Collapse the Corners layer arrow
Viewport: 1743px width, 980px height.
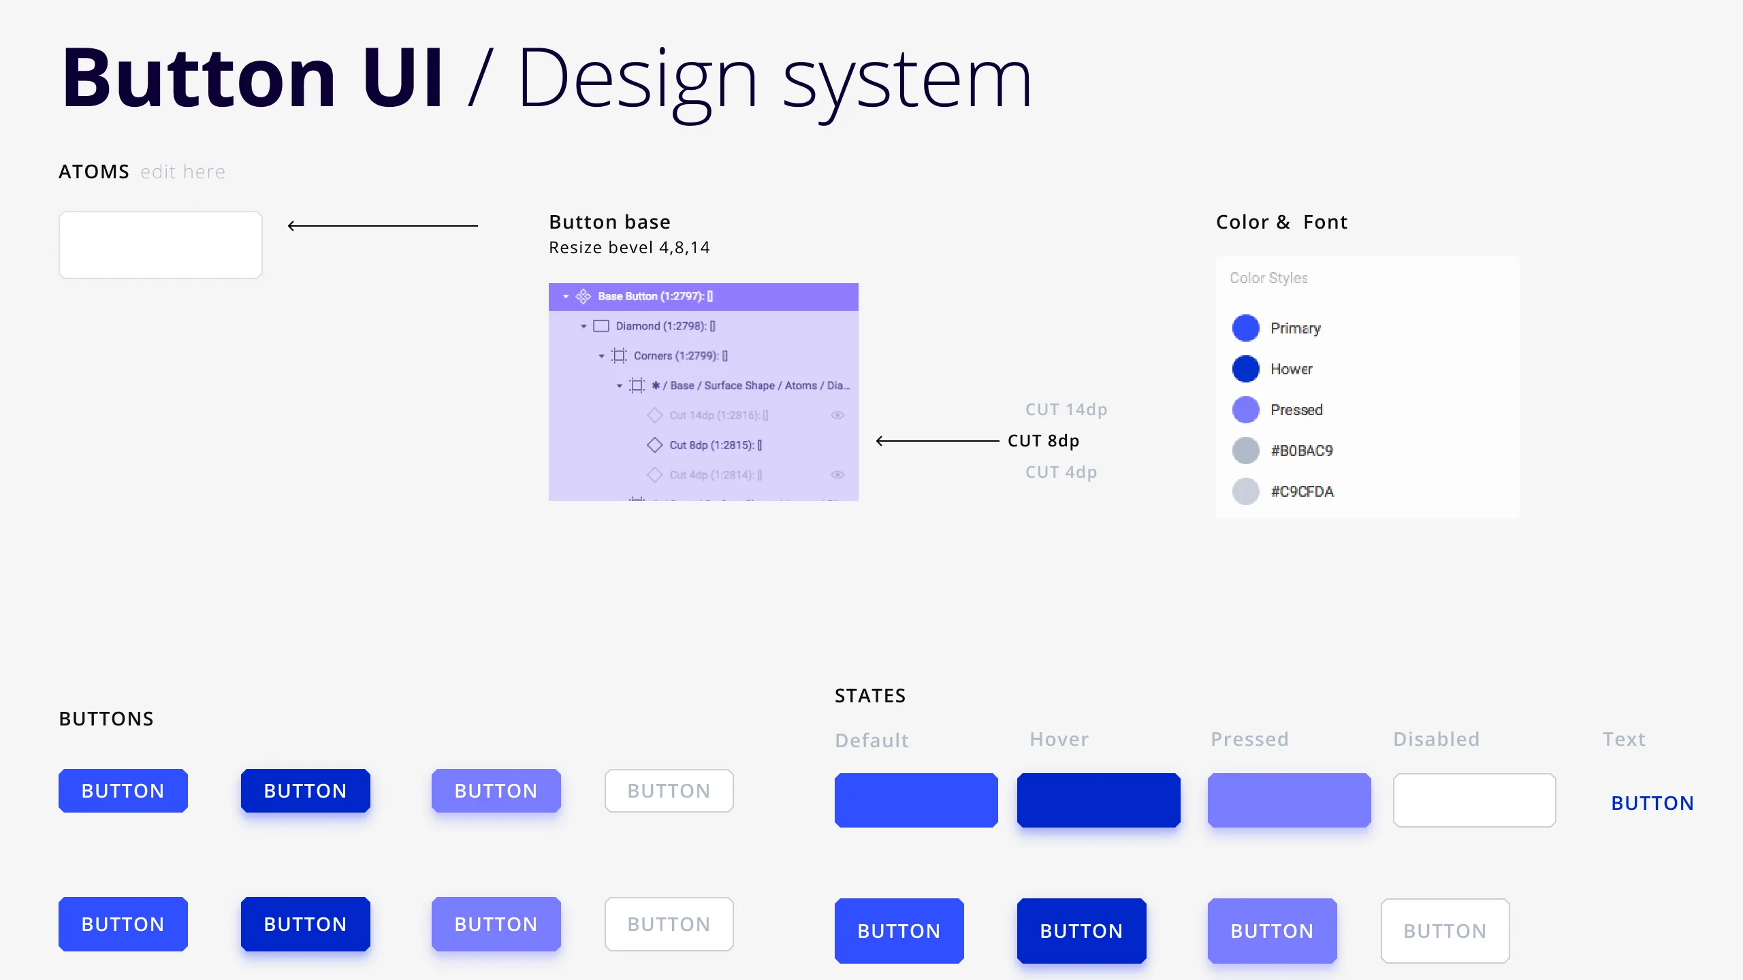(601, 356)
